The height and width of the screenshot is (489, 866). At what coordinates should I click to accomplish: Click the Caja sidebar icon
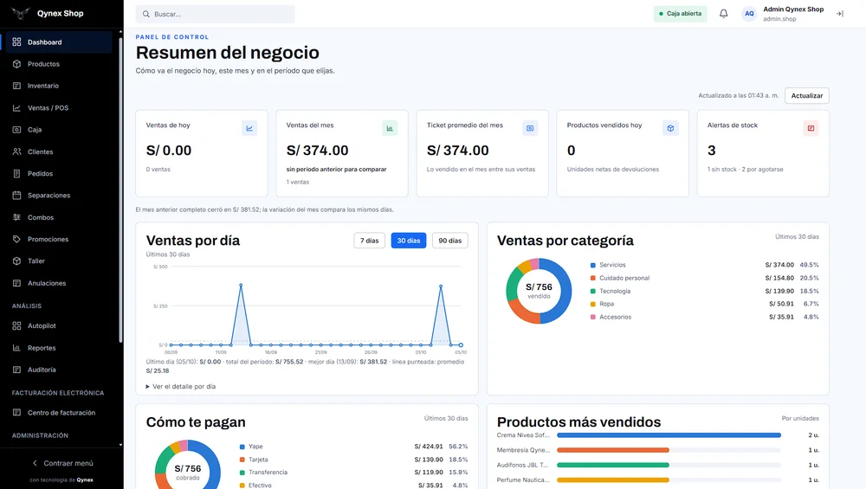click(x=16, y=130)
